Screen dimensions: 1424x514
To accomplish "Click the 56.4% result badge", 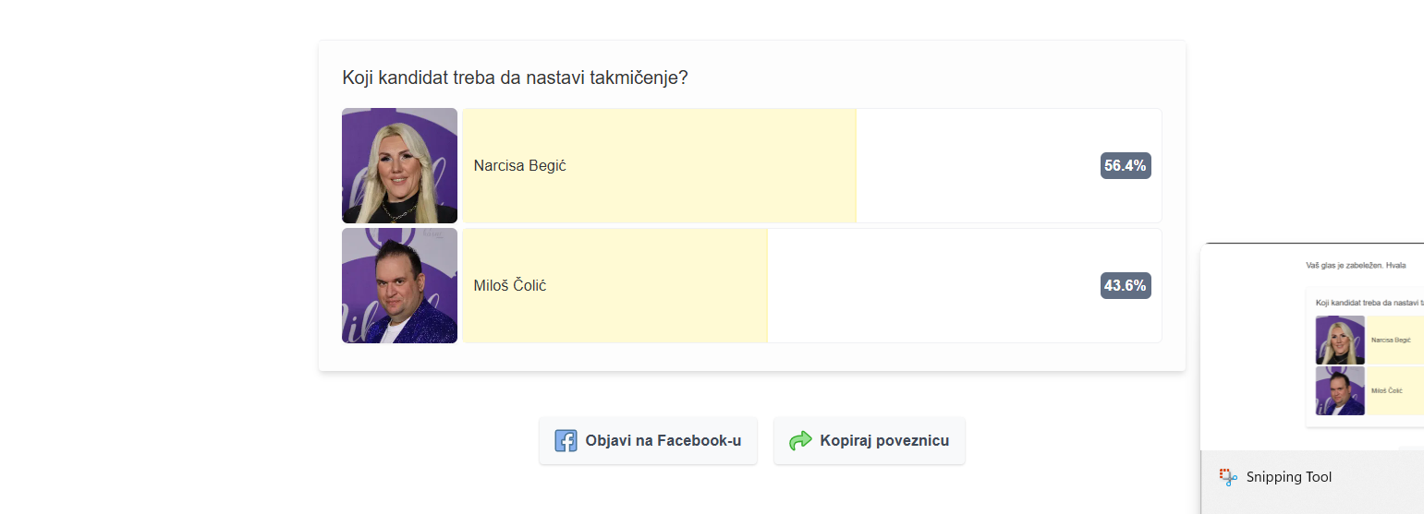I will (1126, 166).
